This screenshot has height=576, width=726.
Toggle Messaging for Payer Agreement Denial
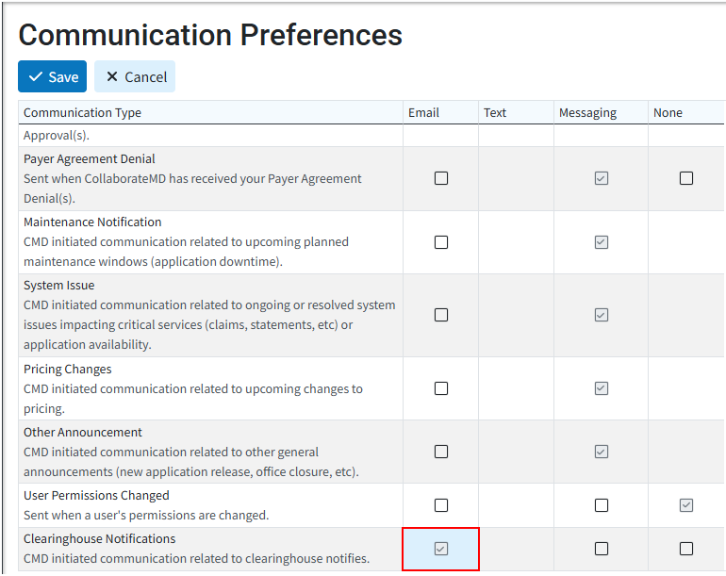coord(602,178)
